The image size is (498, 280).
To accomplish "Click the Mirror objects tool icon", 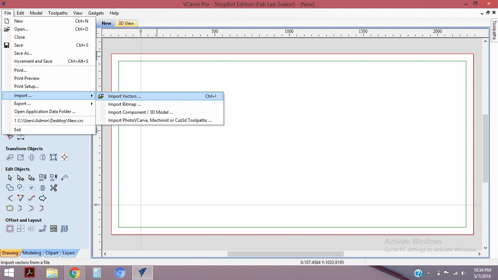I will pyautogui.click(x=43, y=157).
